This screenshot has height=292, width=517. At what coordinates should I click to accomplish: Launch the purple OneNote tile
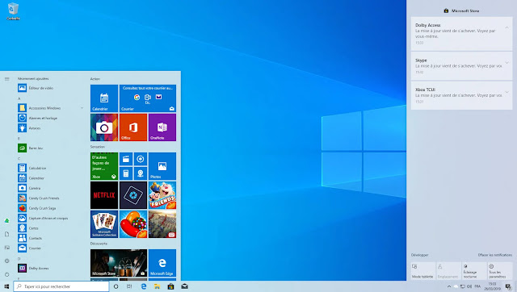(x=162, y=127)
